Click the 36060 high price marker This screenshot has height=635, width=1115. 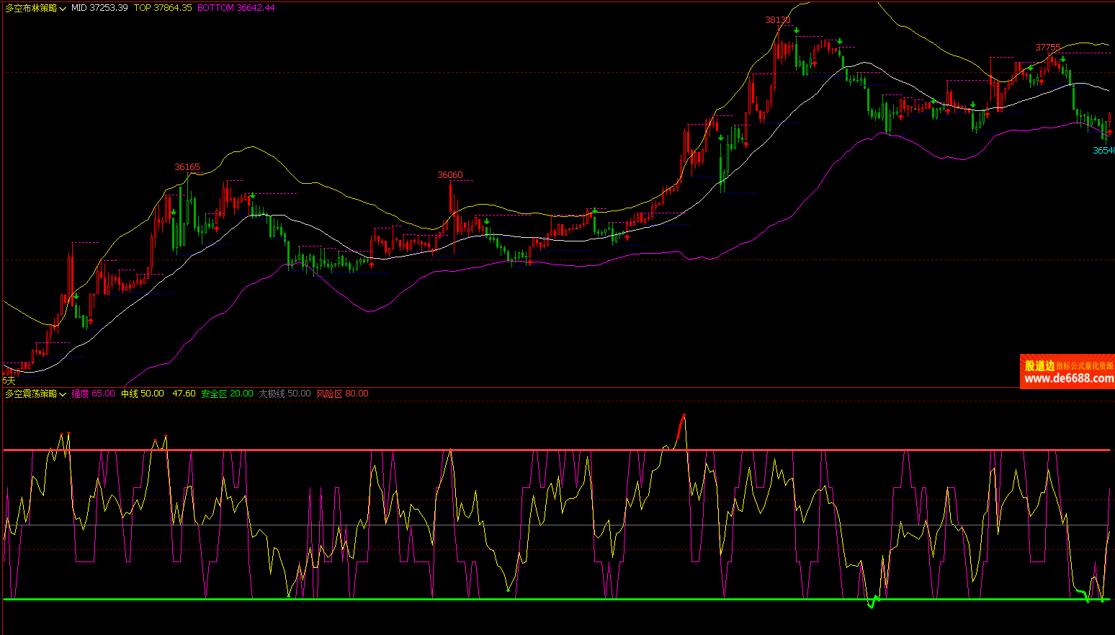[450, 175]
